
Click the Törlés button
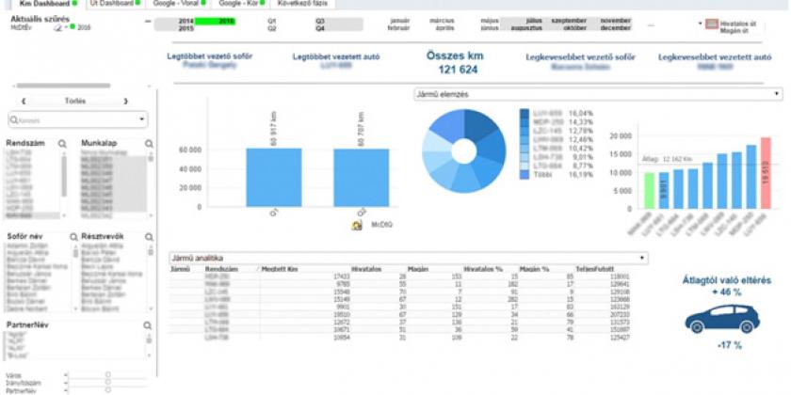tap(75, 100)
